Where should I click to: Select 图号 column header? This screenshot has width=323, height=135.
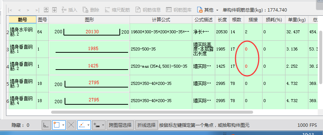click(42, 20)
